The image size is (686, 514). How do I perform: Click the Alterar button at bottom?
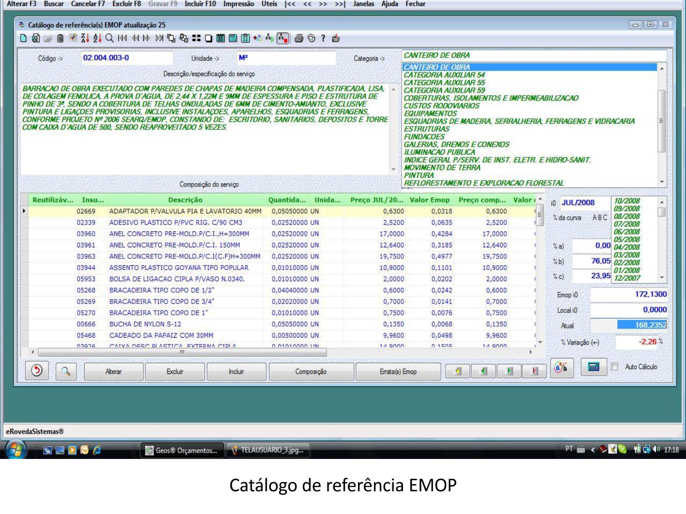pos(114,371)
